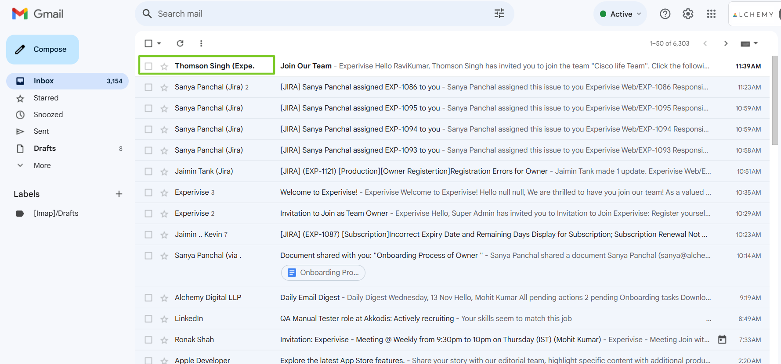Open the Alchemy account logo
This screenshot has width=781, height=364.
click(x=754, y=14)
